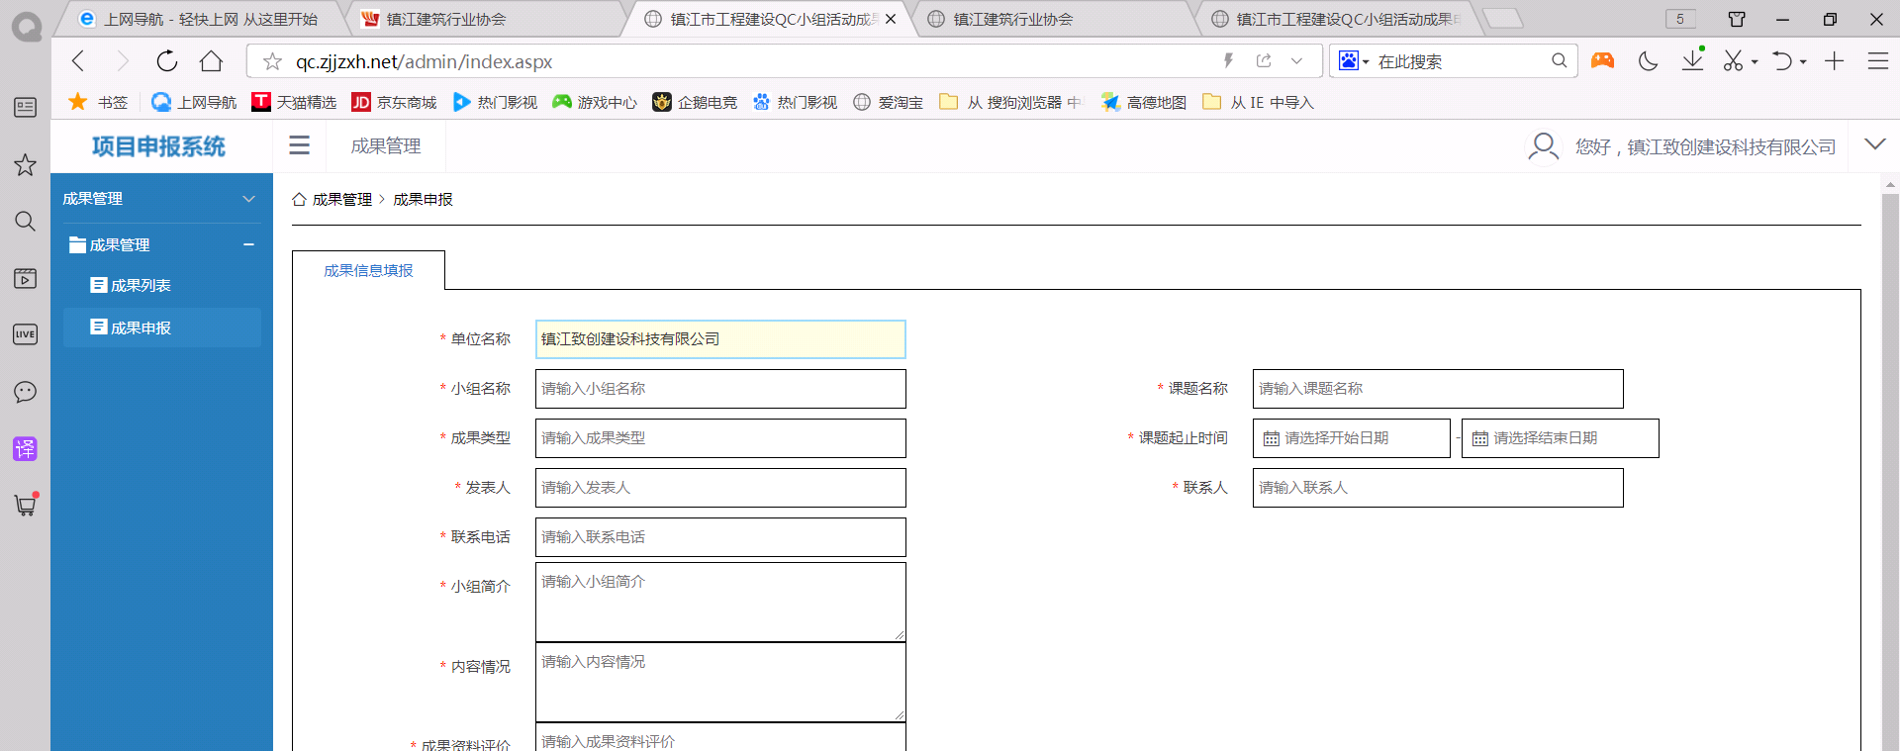Open the chat bubble icon in sidebar
Viewport: 1900px width, 751px height.
click(25, 392)
